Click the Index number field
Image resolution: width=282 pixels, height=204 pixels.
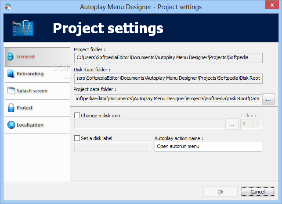pos(247,124)
